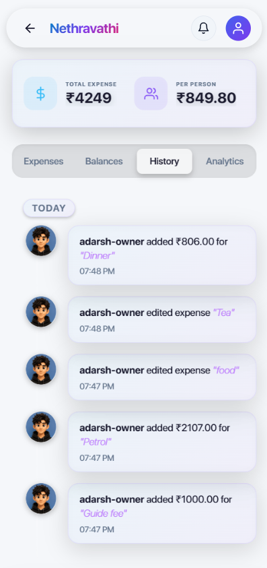Go back using the left arrow icon
Image resolution: width=267 pixels, height=568 pixels.
point(30,28)
